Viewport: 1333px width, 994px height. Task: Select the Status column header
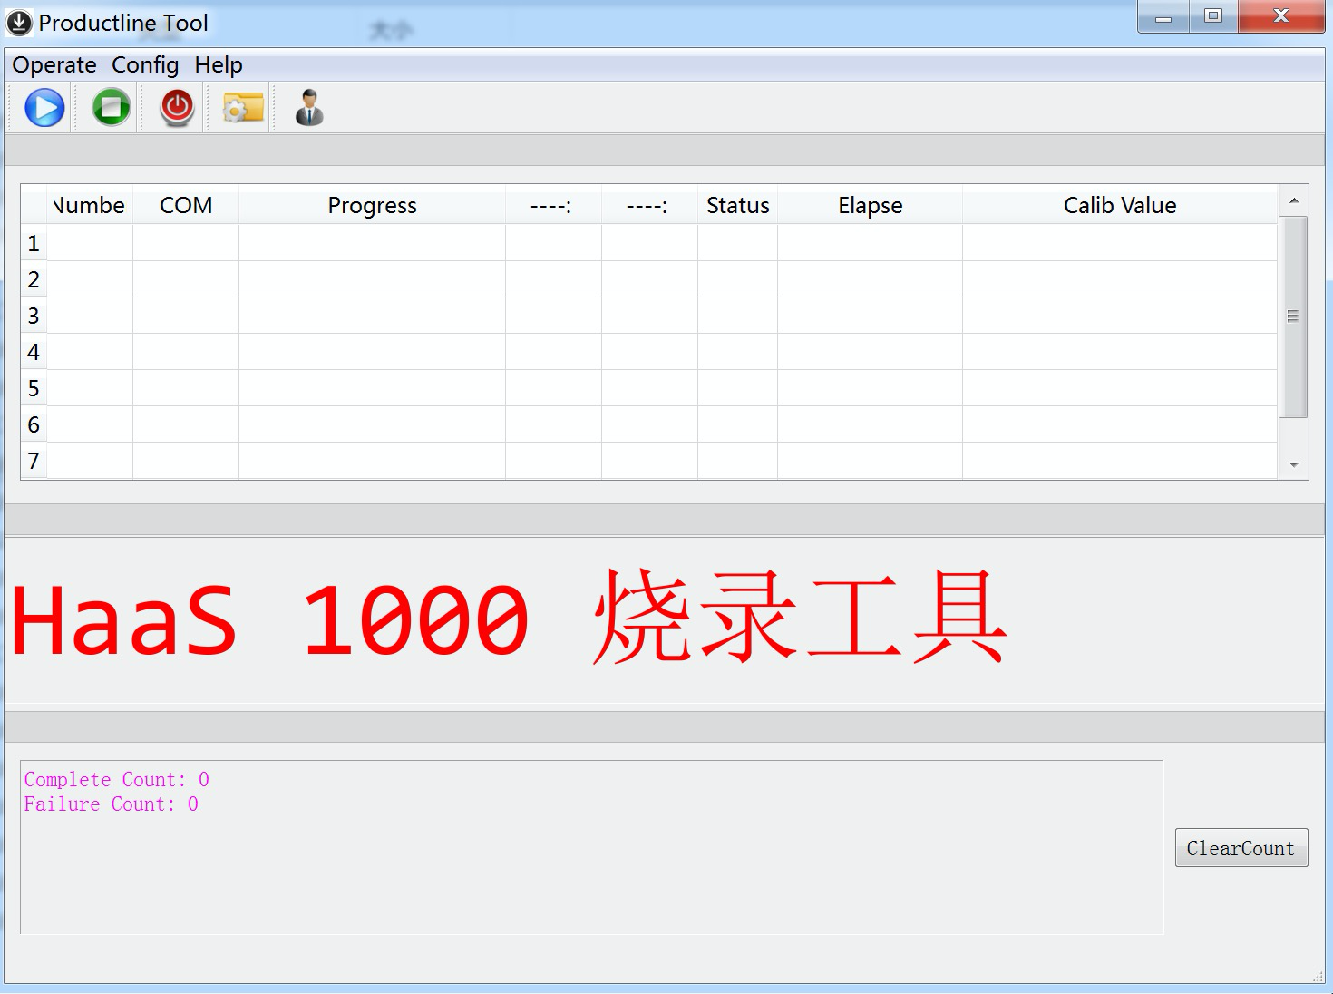tap(737, 205)
